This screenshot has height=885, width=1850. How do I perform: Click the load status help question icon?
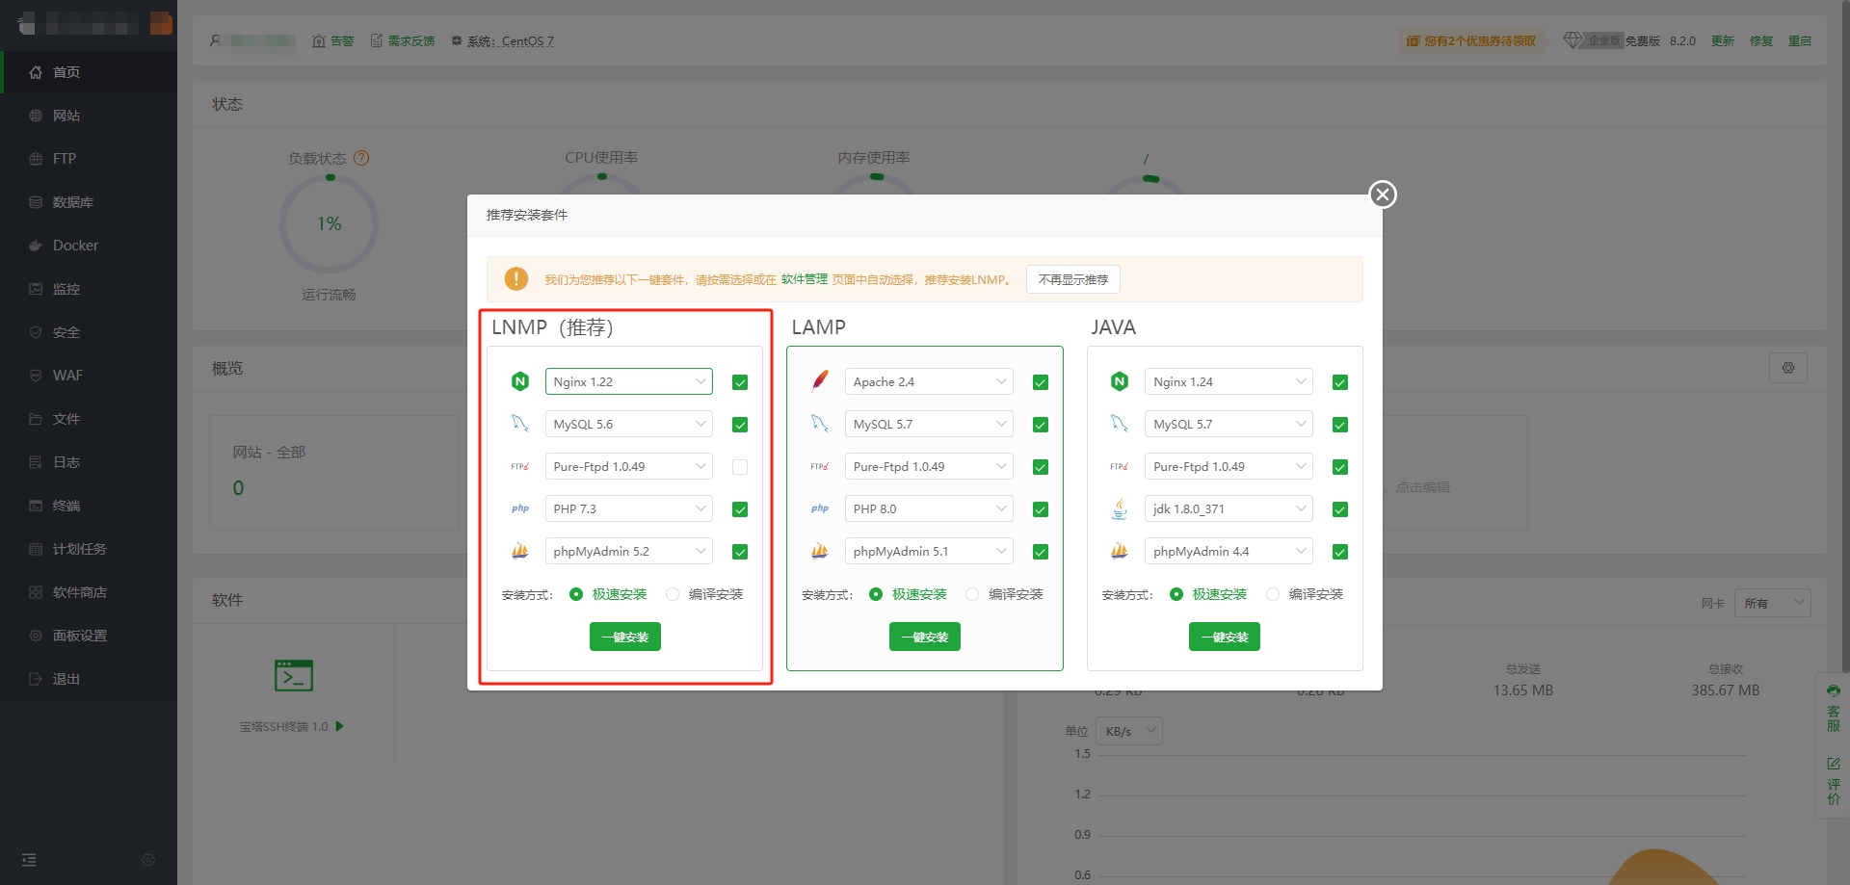[x=361, y=158]
